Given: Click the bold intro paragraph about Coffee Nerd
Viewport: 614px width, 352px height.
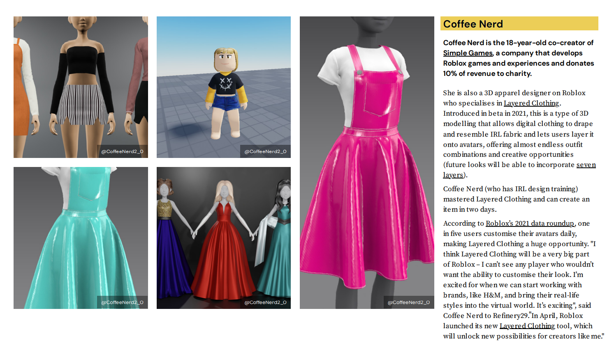Looking at the screenshot, I should point(519,58).
